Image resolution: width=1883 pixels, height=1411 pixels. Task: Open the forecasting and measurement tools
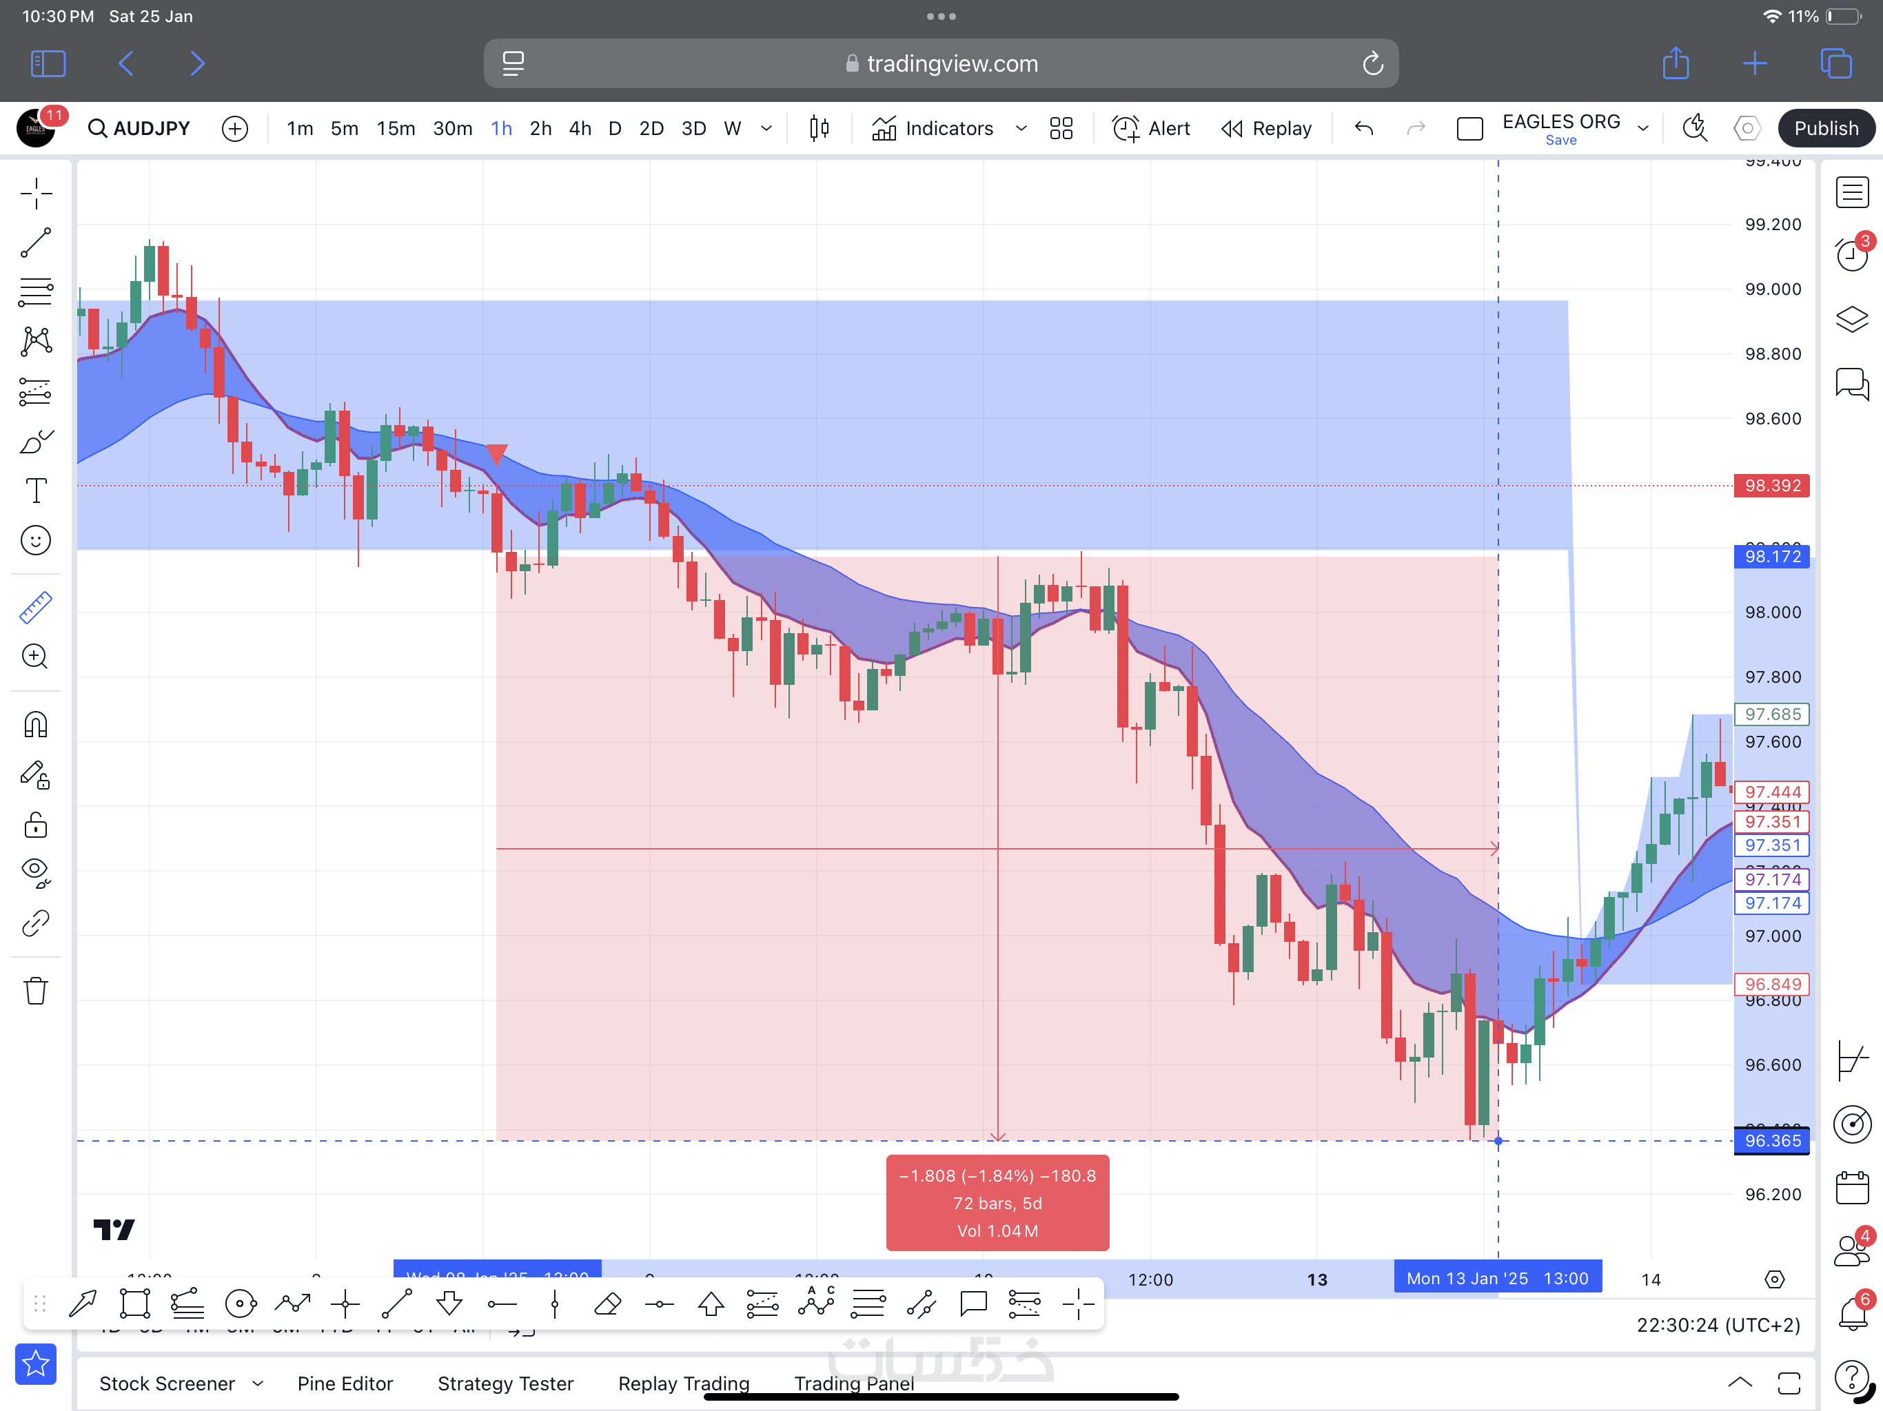36,391
